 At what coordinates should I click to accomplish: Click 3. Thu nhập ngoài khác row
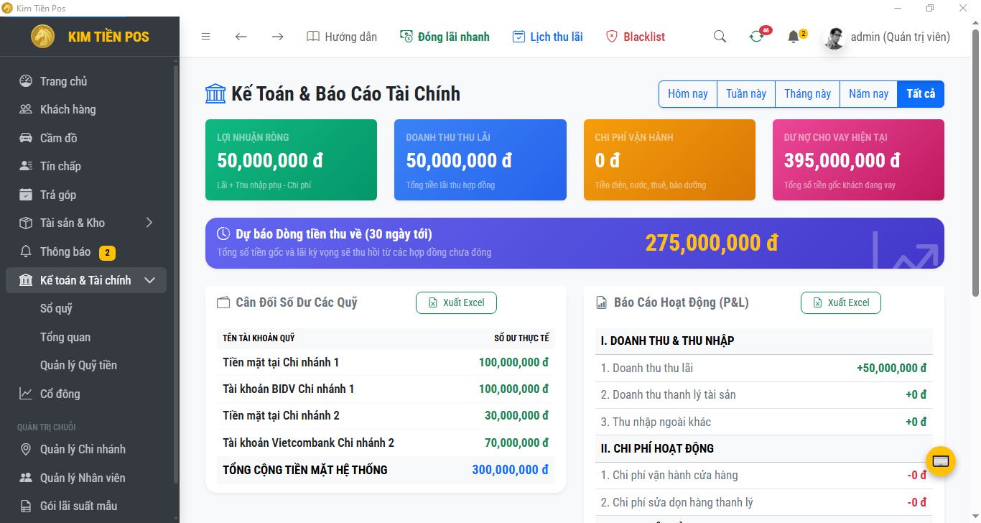point(764,422)
